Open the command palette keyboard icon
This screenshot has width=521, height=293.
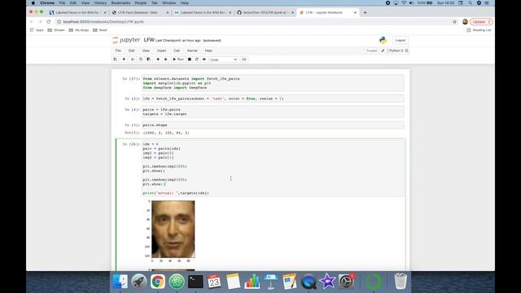(x=244, y=59)
